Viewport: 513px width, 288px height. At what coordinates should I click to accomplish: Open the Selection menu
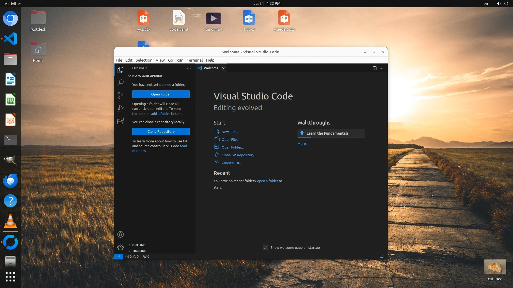(x=144, y=60)
